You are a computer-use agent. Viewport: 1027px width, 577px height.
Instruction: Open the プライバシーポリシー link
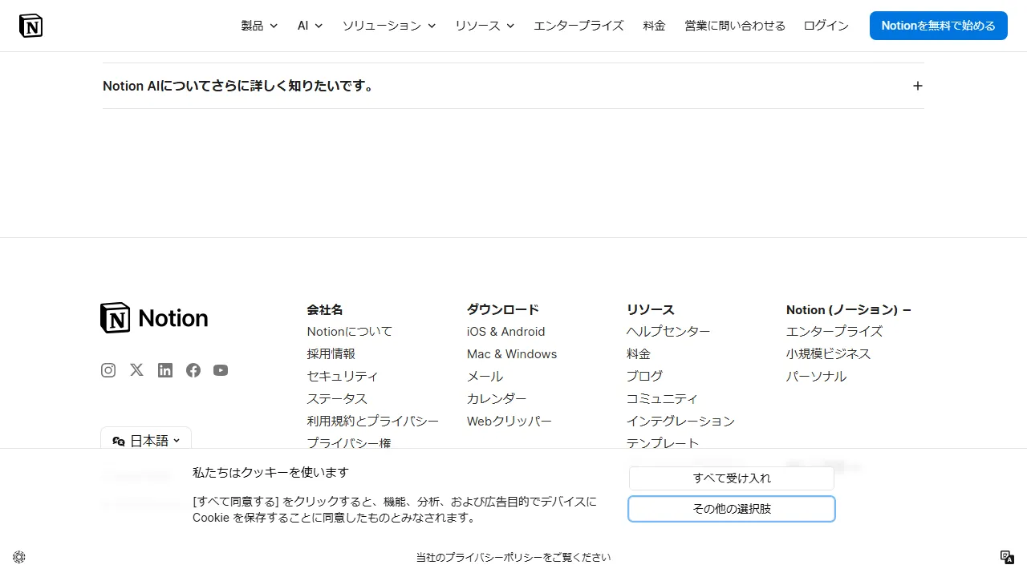coord(513,557)
